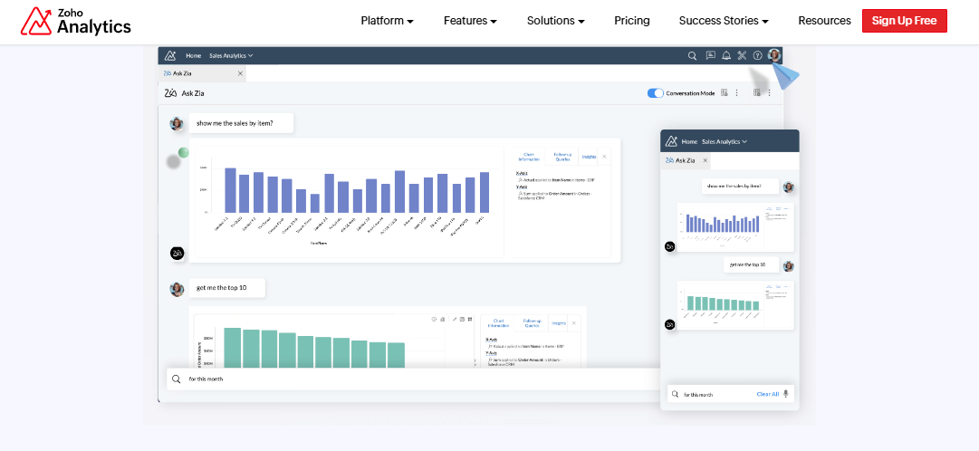Toggle Conversation Mode switch
Screen dimensions: 979x451
click(655, 93)
